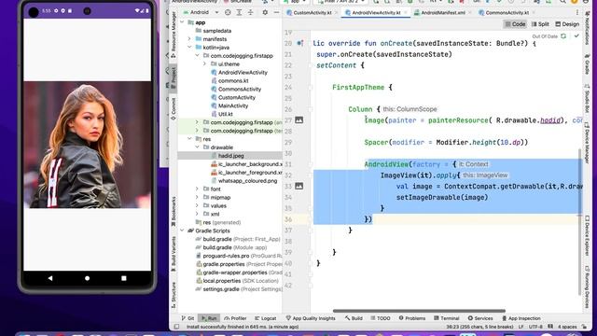Click the expand all icon in Project panel
Viewport: 597px width, 336px height.
click(x=239, y=12)
